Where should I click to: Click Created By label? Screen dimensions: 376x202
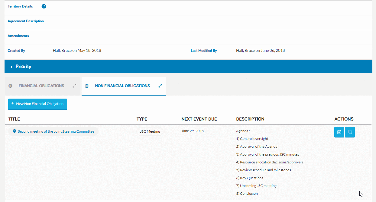click(x=16, y=51)
